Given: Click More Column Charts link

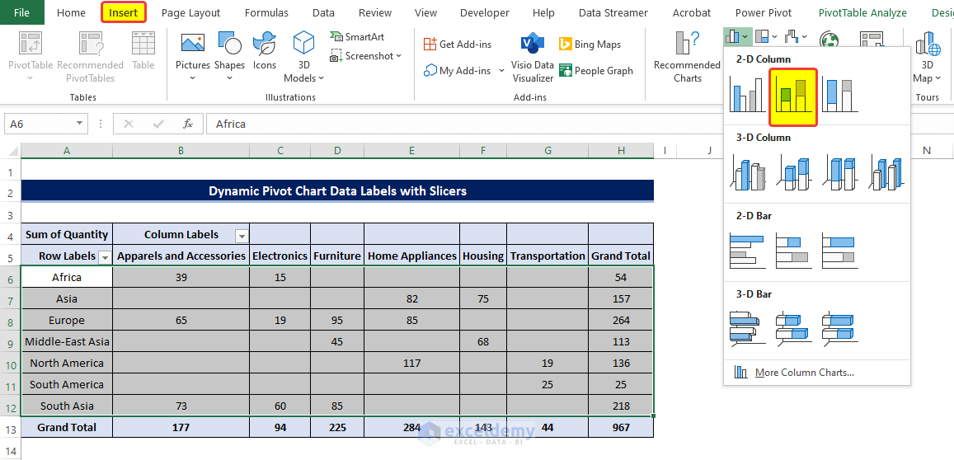Looking at the screenshot, I should 804,373.
